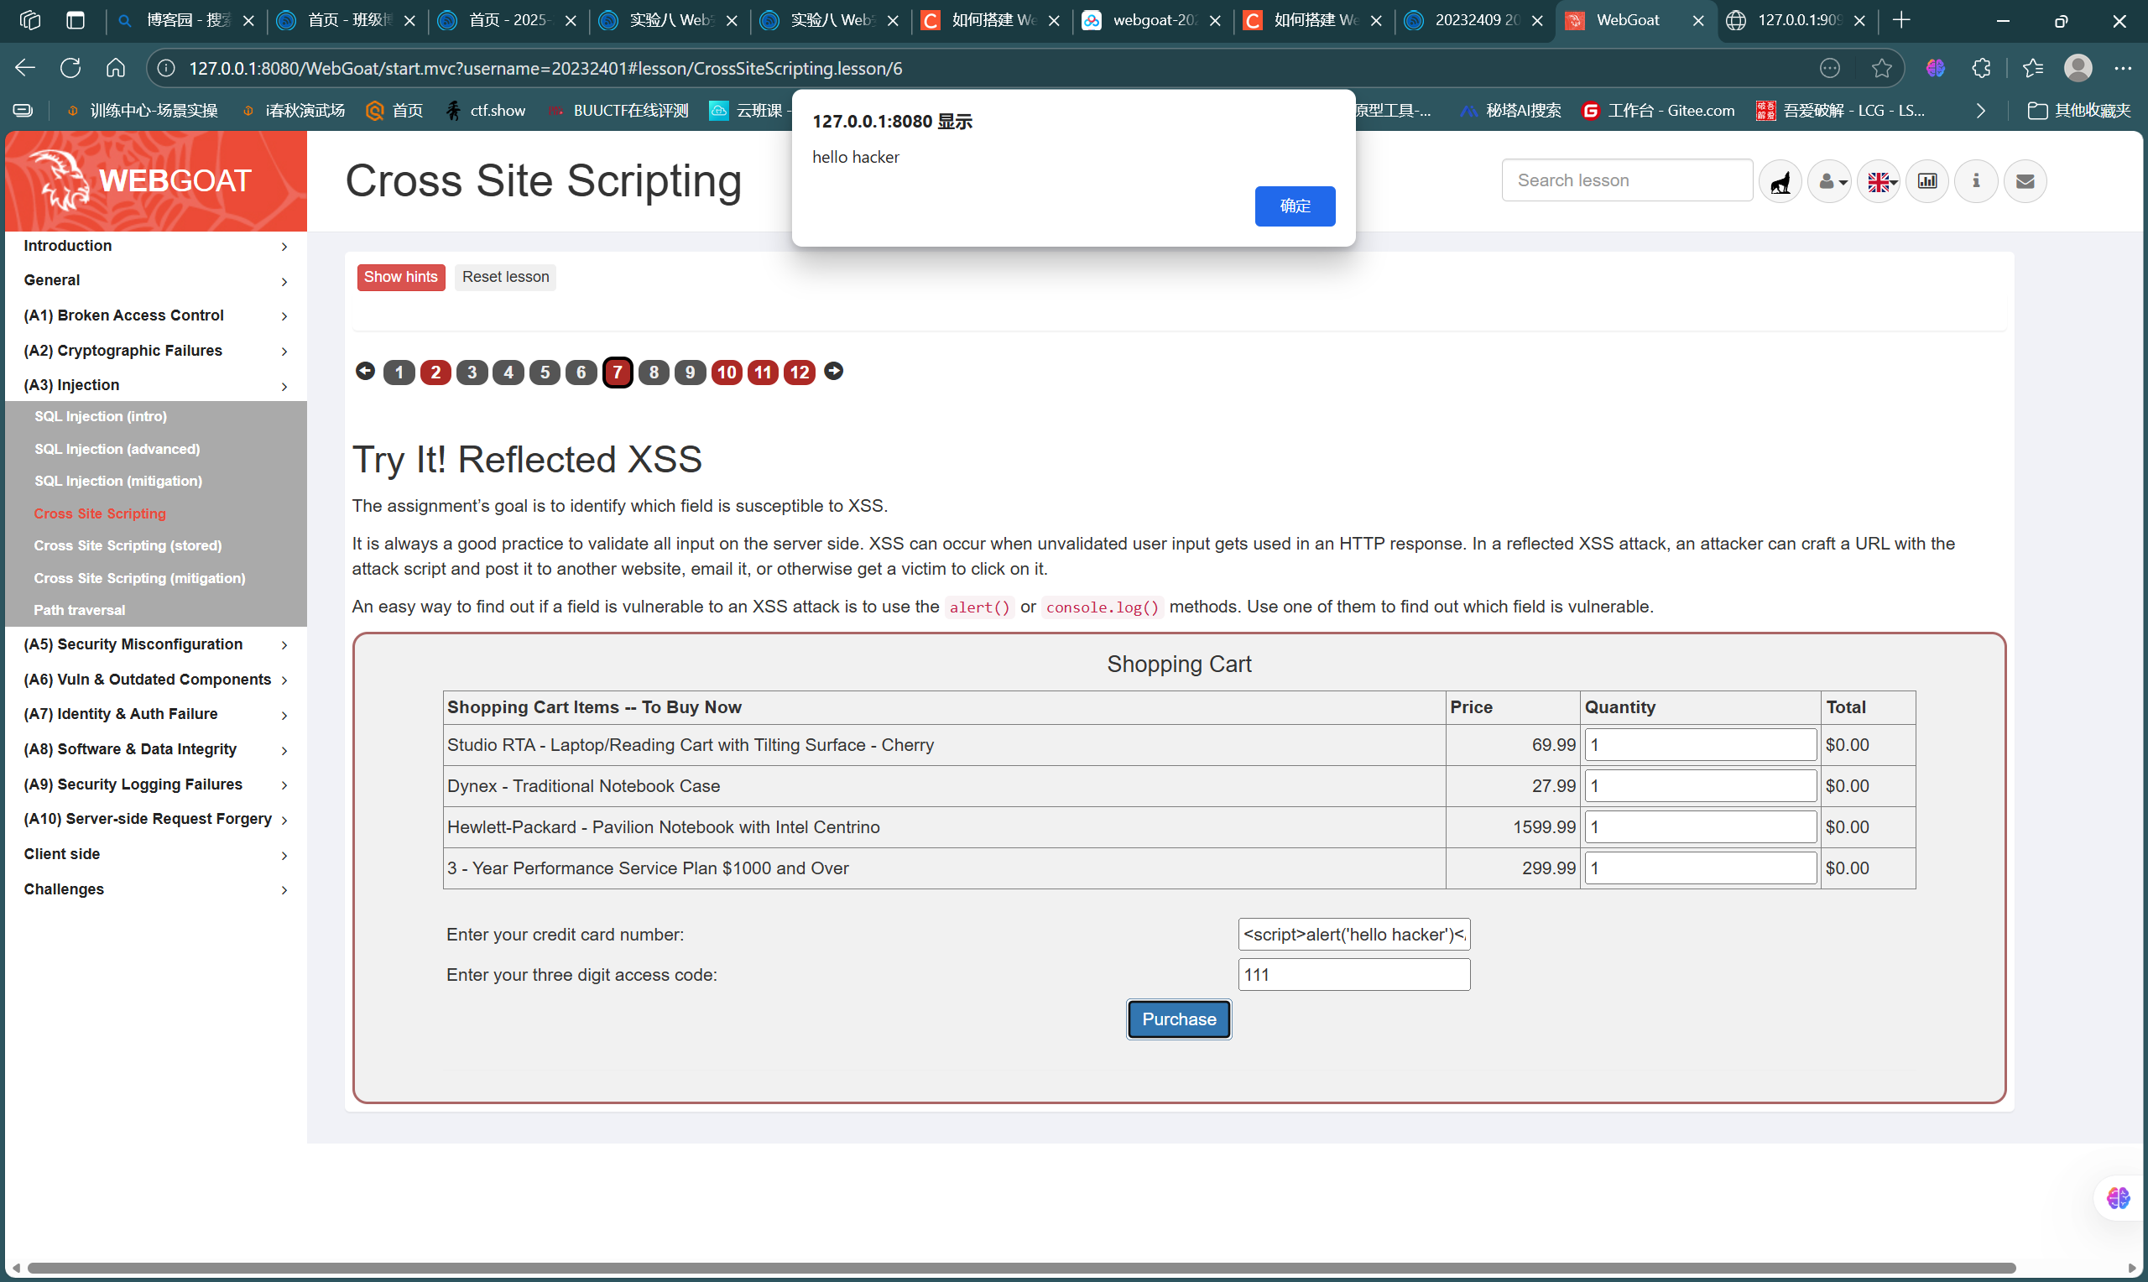This screenshot has width=2148, height=1282.
Task: Switch to the 127.0.0.1:909 browser tab
Action: [x=1798, y=20]
